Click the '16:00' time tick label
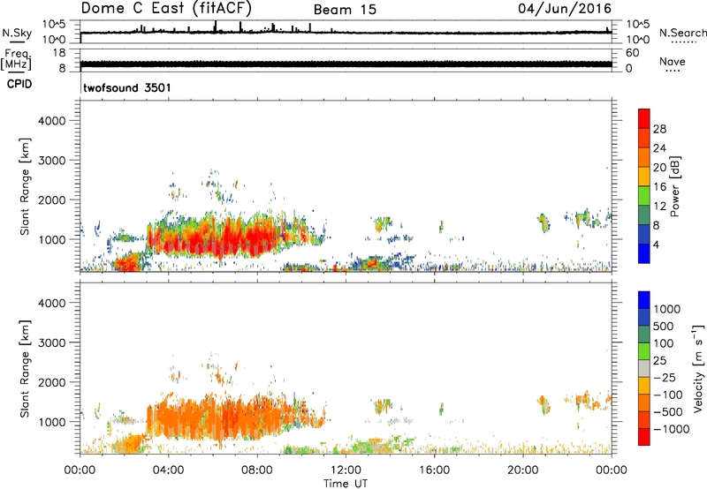This screenshot has height=489, width=707. 434,470
